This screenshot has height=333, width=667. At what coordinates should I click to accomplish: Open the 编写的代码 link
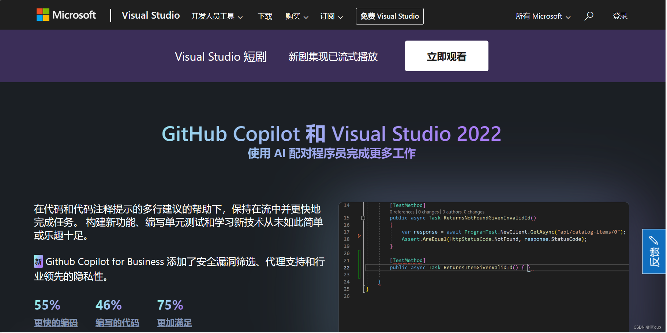(x=117, y=323)
